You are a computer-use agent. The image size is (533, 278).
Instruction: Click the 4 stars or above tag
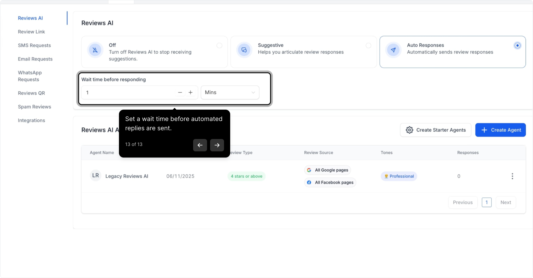click(246, 176)
